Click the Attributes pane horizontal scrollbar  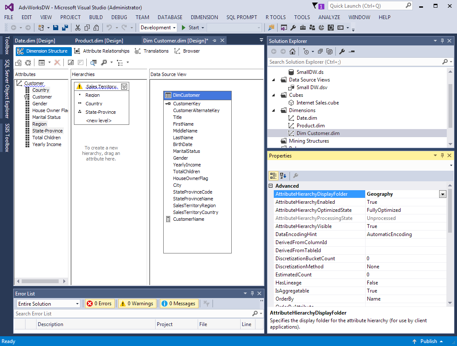click(40, 281)
